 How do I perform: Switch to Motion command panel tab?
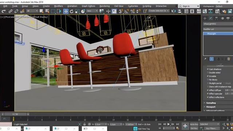click(222, 19)
